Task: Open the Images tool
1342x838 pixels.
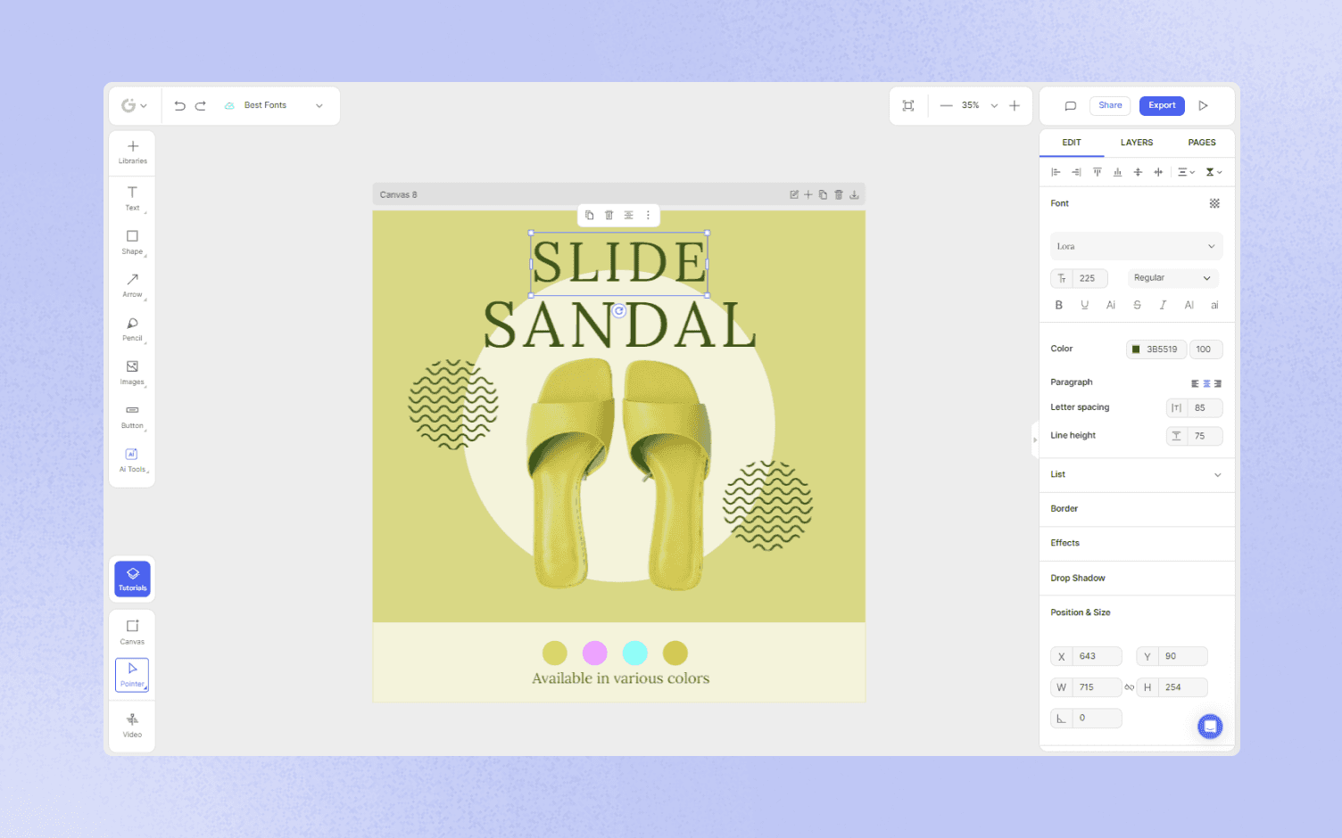Action: [x=132, y=373]
